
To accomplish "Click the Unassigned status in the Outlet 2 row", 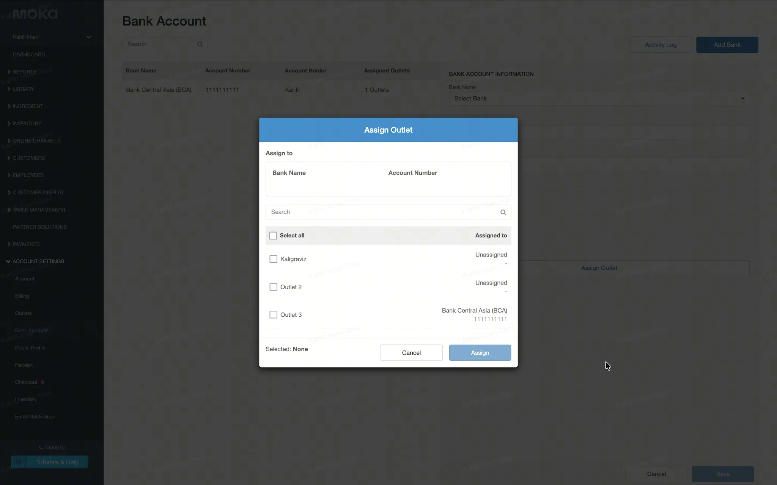I will tap(491, 283).
